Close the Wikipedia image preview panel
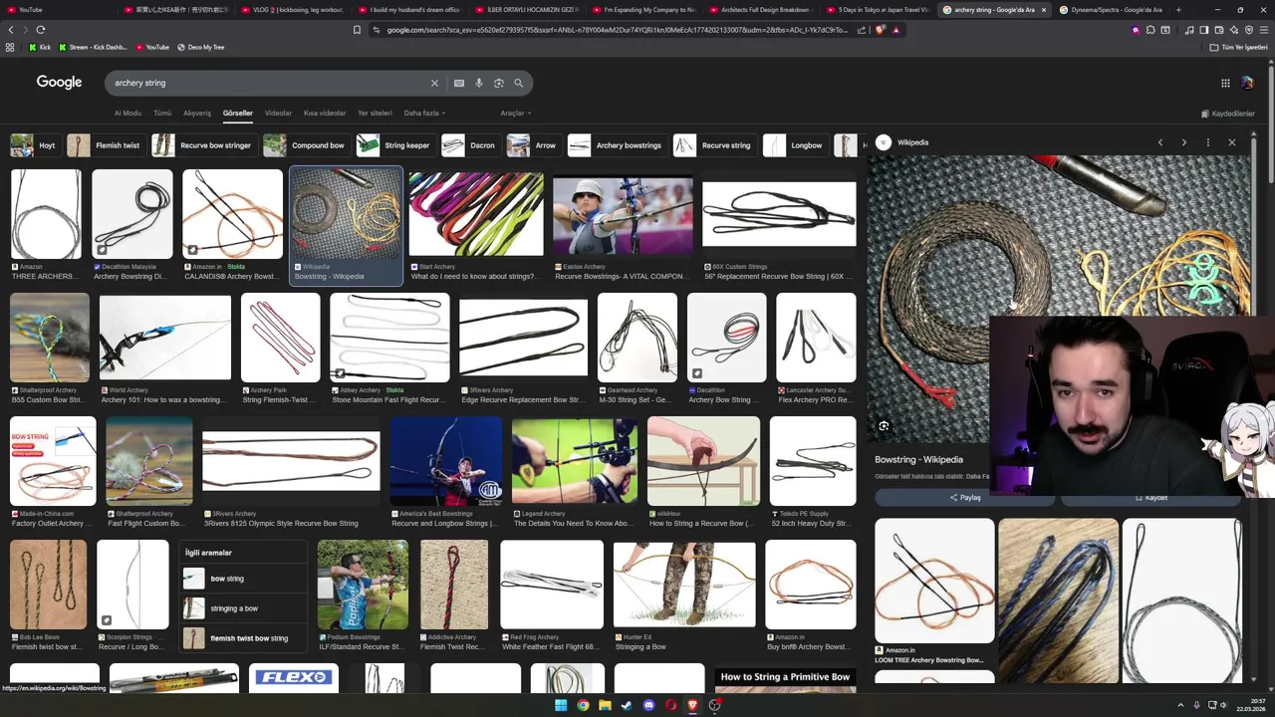The width and height of the screenshot is (1275, 717). pos(1231,142)
